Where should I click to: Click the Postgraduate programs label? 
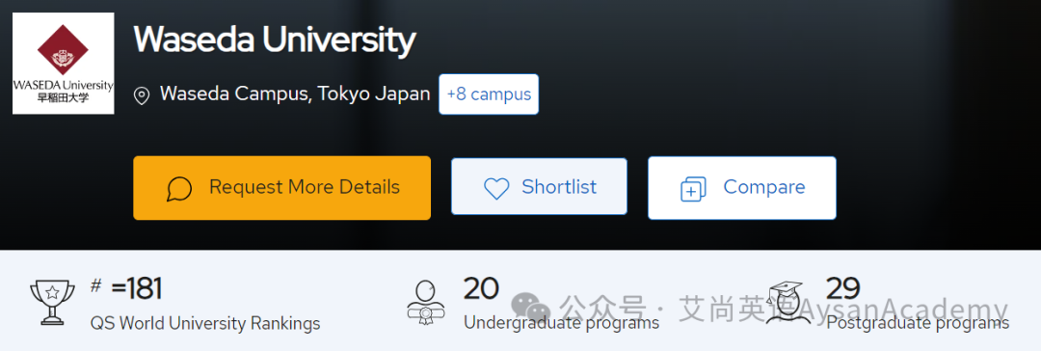coord(918,323)
